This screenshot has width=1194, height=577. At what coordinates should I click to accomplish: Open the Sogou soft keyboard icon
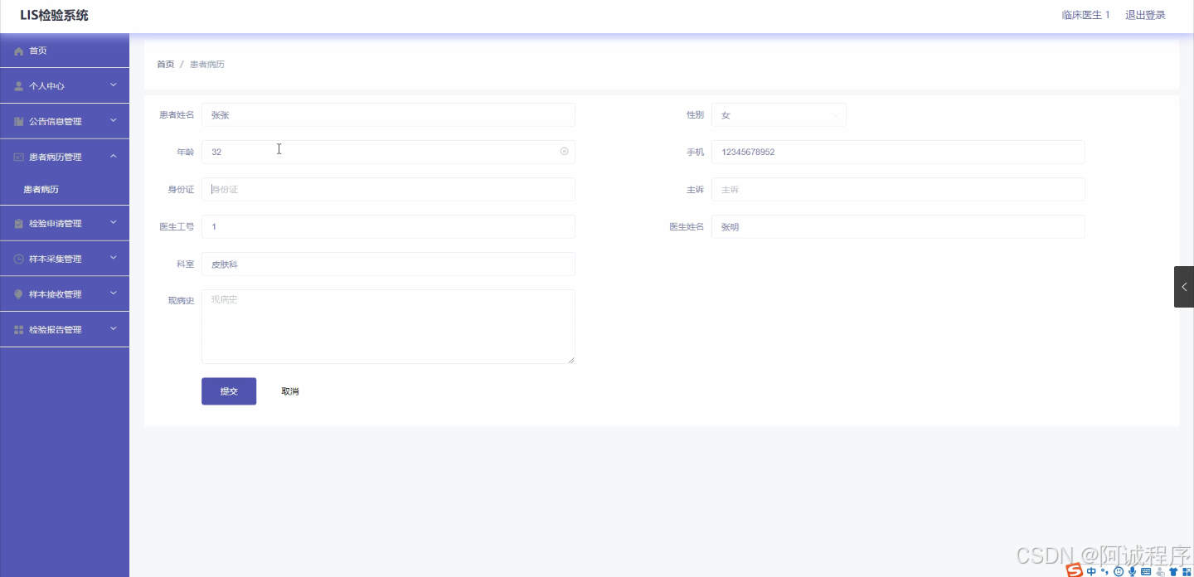click(x=1145, y=571)
